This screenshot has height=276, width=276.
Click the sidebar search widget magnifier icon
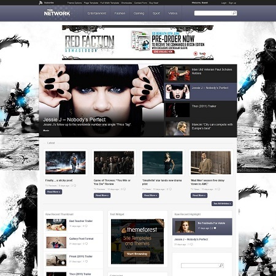pyautogui.click(x=221, y=266)
